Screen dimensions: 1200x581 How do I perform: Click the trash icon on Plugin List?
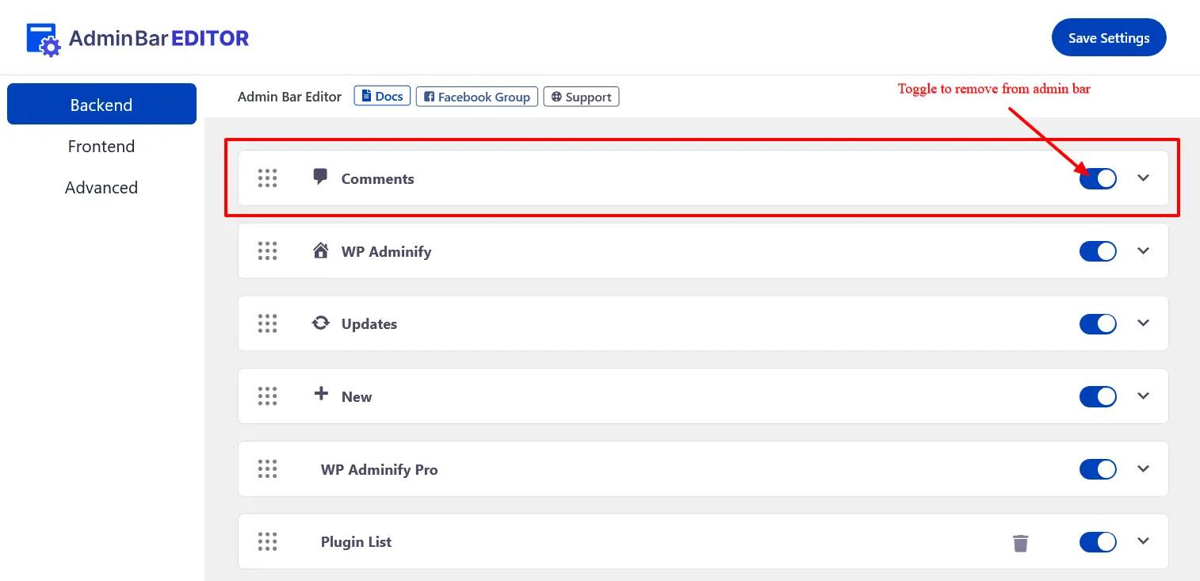click(x=1020, y=542)
